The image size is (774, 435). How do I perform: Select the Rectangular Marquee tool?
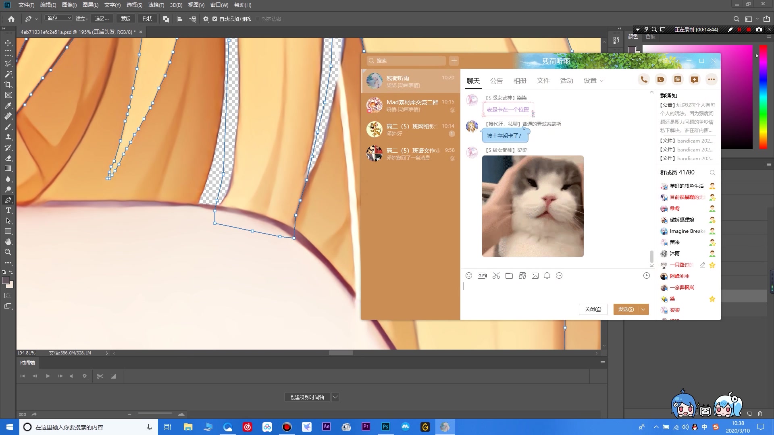pyautogui.click(x=8, y=53)
